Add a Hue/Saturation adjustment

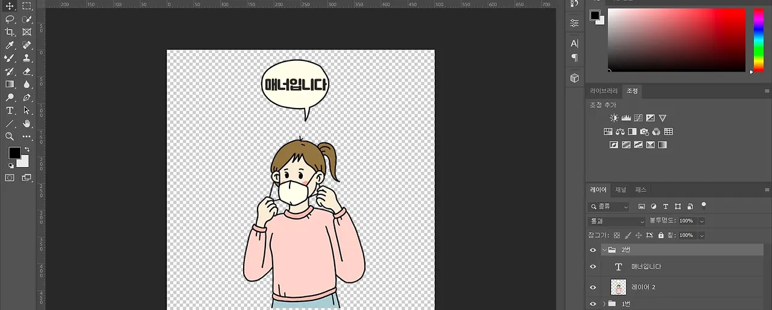608,131
